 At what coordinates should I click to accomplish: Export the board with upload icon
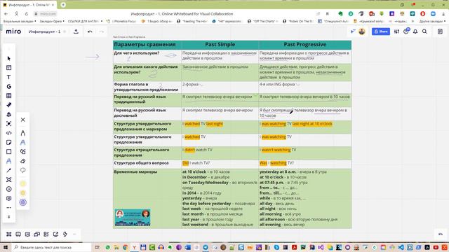click(x=76, y=31)
